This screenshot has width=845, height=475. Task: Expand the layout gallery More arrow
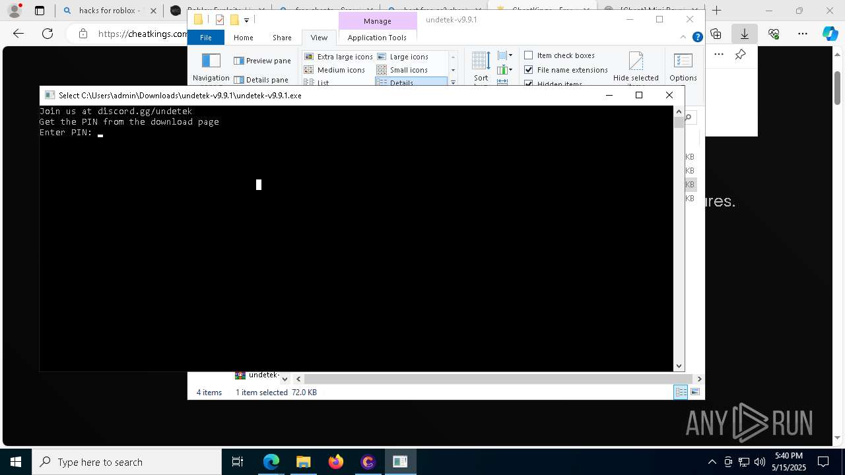tap(453, 82)
